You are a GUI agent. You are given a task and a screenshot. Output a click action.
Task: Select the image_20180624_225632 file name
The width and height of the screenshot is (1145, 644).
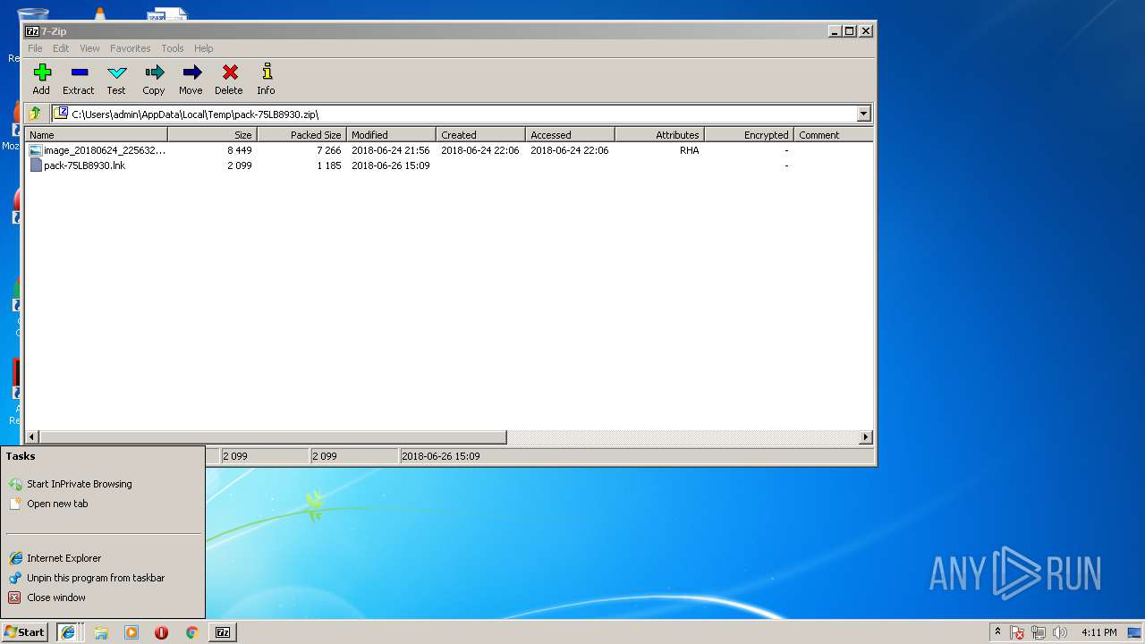click(105, 150)
